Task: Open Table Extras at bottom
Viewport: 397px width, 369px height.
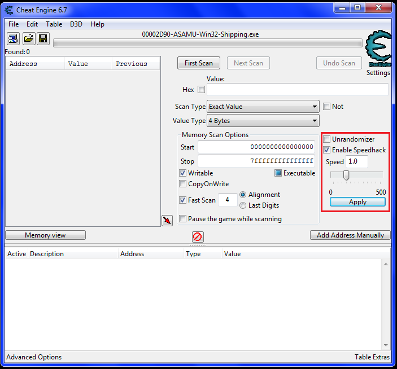Action: (x=372, y=357)
